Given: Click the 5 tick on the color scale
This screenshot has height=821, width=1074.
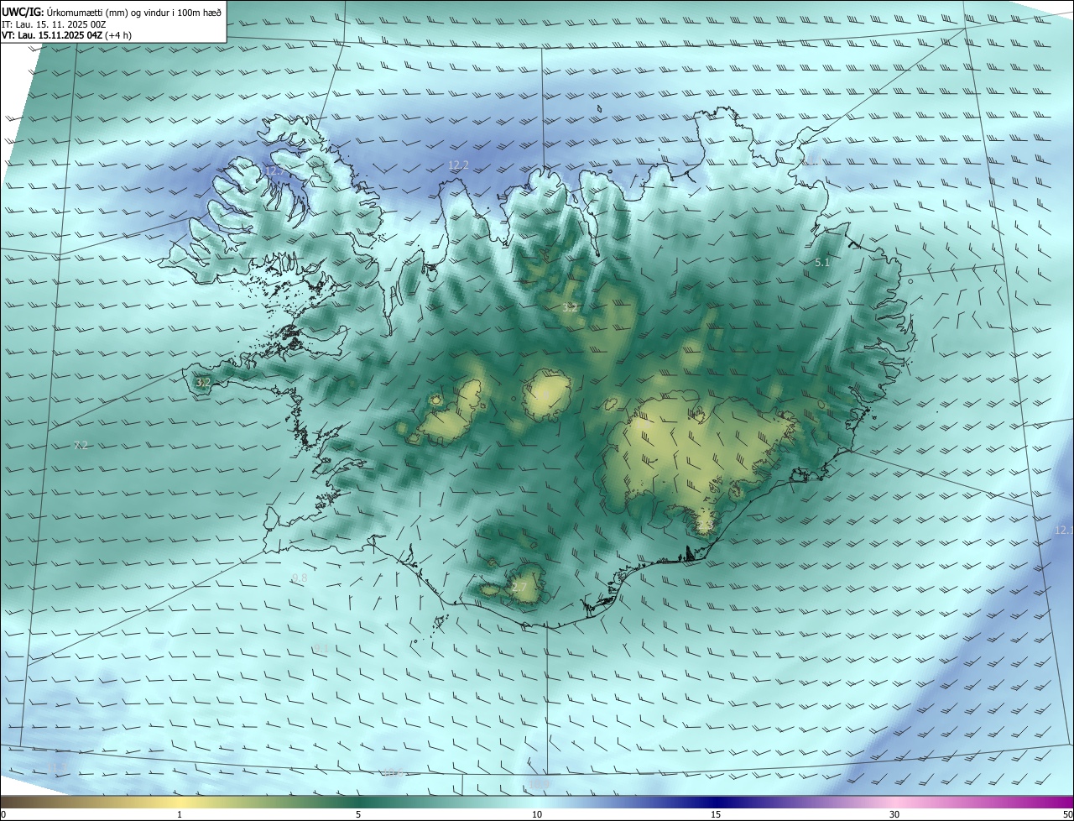Looking at the screenshot, I should [358, 814].
